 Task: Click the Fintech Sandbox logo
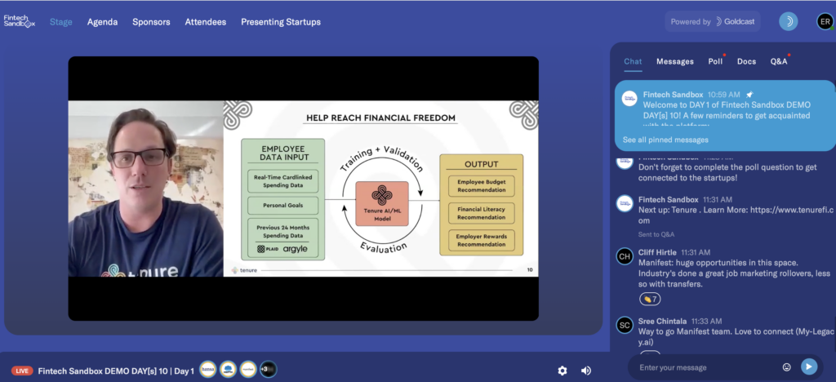point(19,22)
